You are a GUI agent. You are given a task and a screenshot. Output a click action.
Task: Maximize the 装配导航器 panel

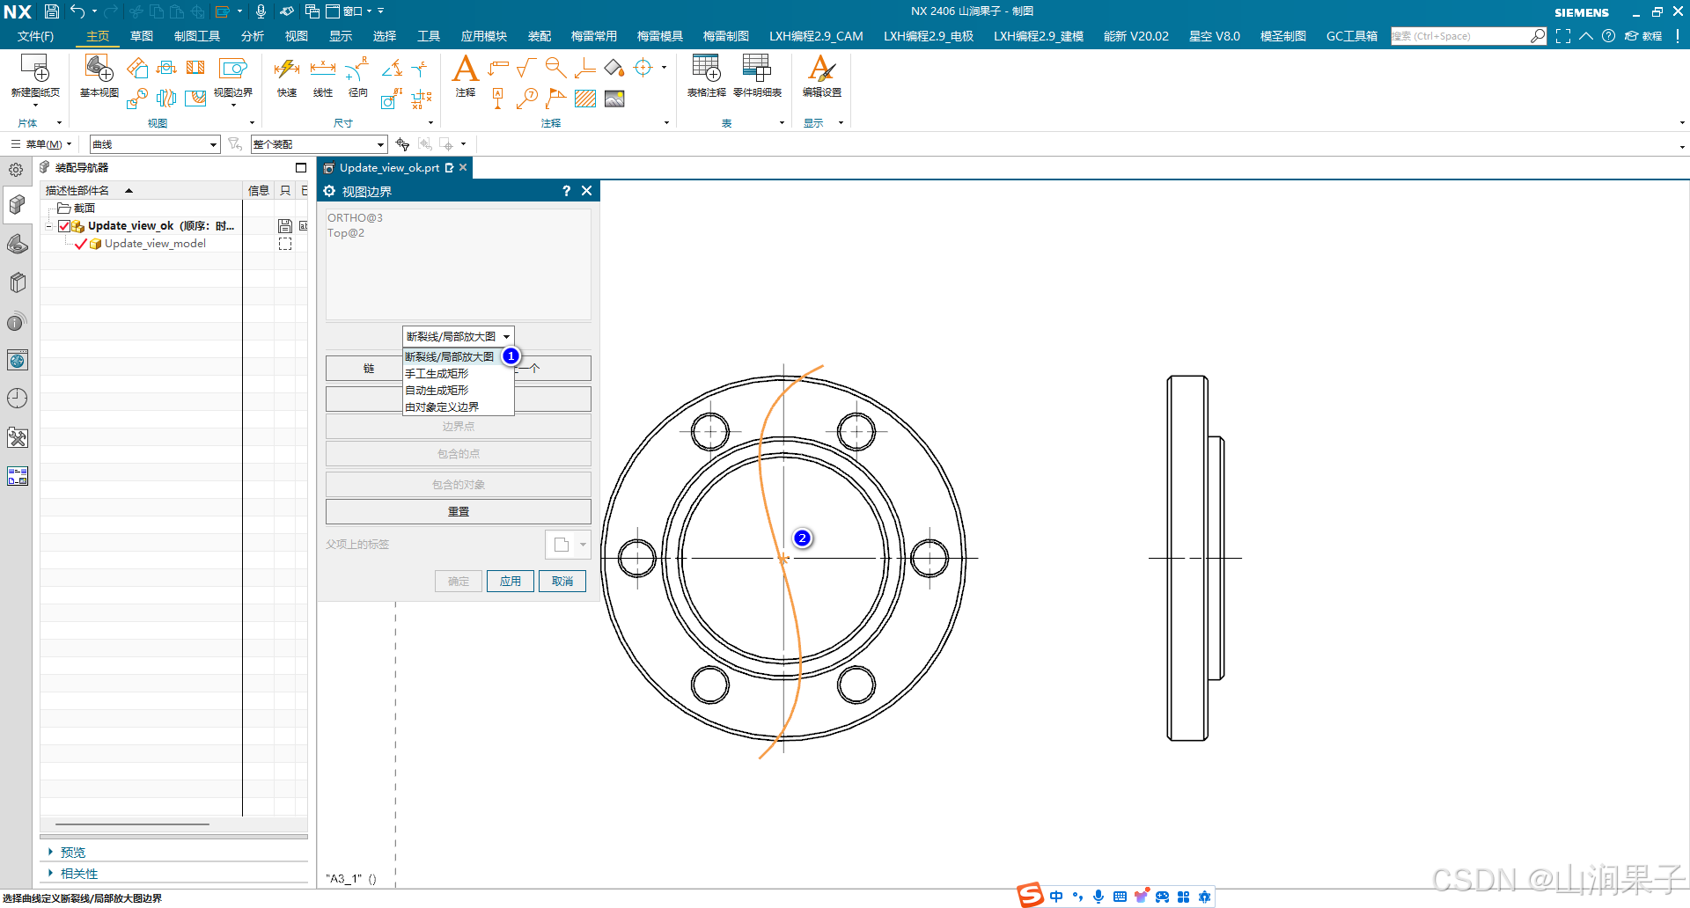click(x=301, y=167)
